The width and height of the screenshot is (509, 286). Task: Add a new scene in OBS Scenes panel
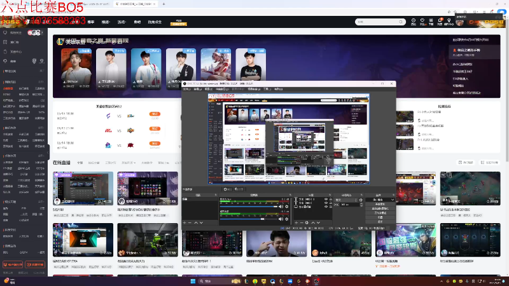click(185, 223)
